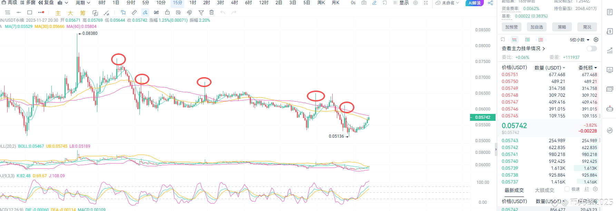Pop out the order book panel icon

(x=503, y=40)
